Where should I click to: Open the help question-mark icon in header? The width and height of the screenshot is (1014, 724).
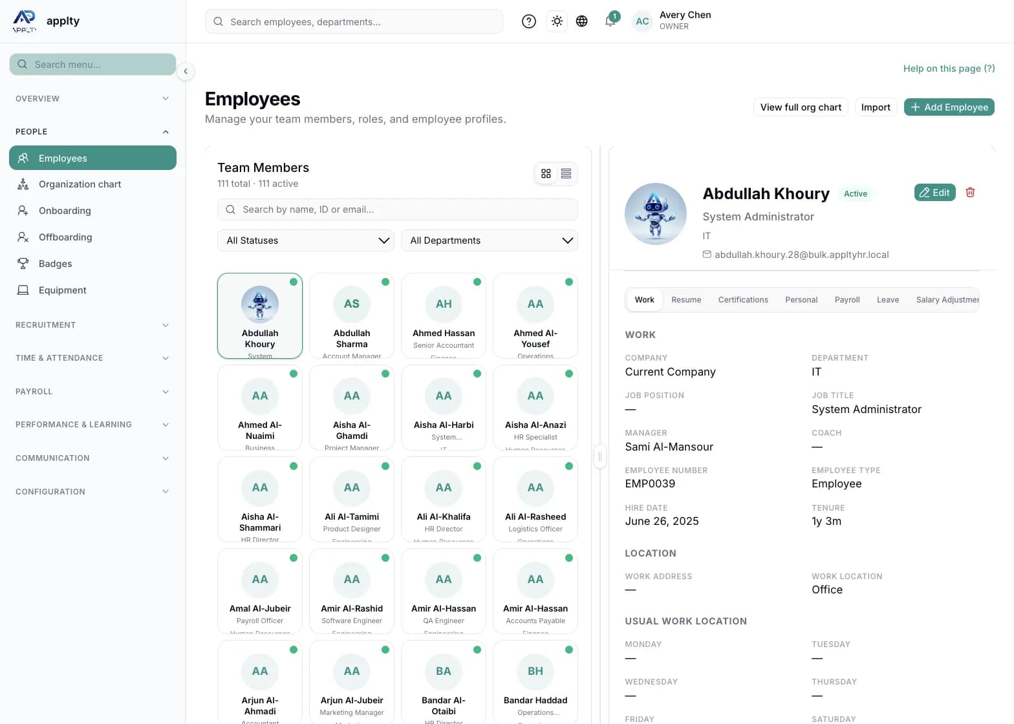tap(529, 21)
